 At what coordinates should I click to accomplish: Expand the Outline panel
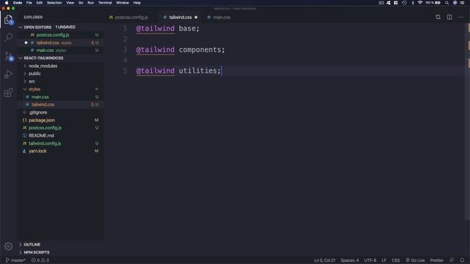(x=61, y=244)
